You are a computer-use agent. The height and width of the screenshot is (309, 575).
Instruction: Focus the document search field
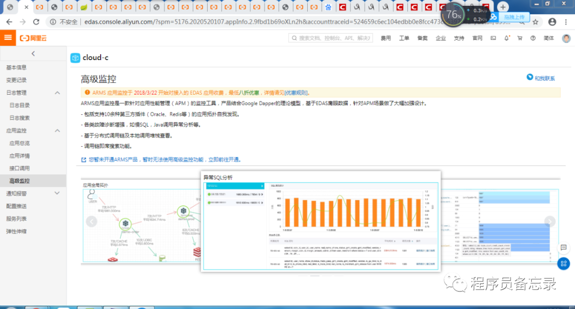point(331,38)
